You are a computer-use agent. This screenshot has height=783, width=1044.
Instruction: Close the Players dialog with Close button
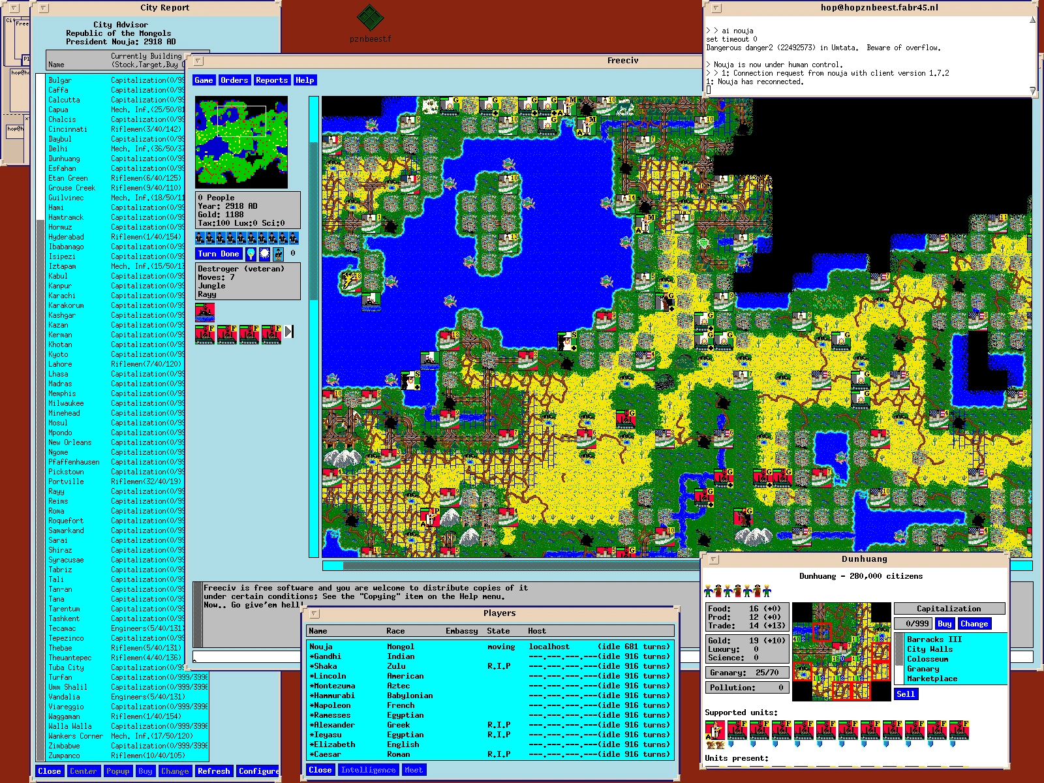point(320,770)
